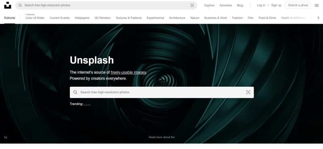
Task: Click the Unsplash logo home icon
Action: [8, 5]
